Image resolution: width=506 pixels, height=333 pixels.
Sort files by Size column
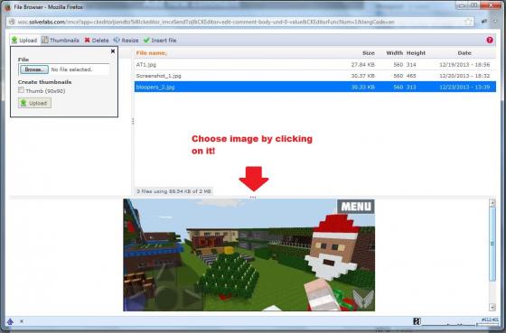click(x=369, y=53)
